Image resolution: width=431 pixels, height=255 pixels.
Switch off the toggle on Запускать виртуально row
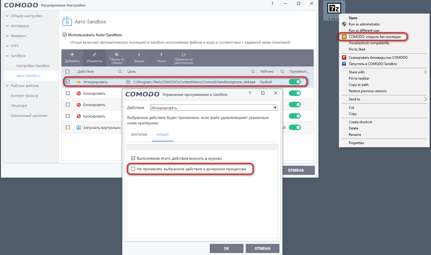click(x=295, y=127)
